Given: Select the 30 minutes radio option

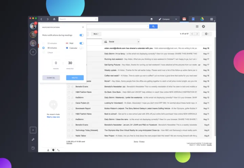Looking at the screenshot, I should tap(44, 48).
